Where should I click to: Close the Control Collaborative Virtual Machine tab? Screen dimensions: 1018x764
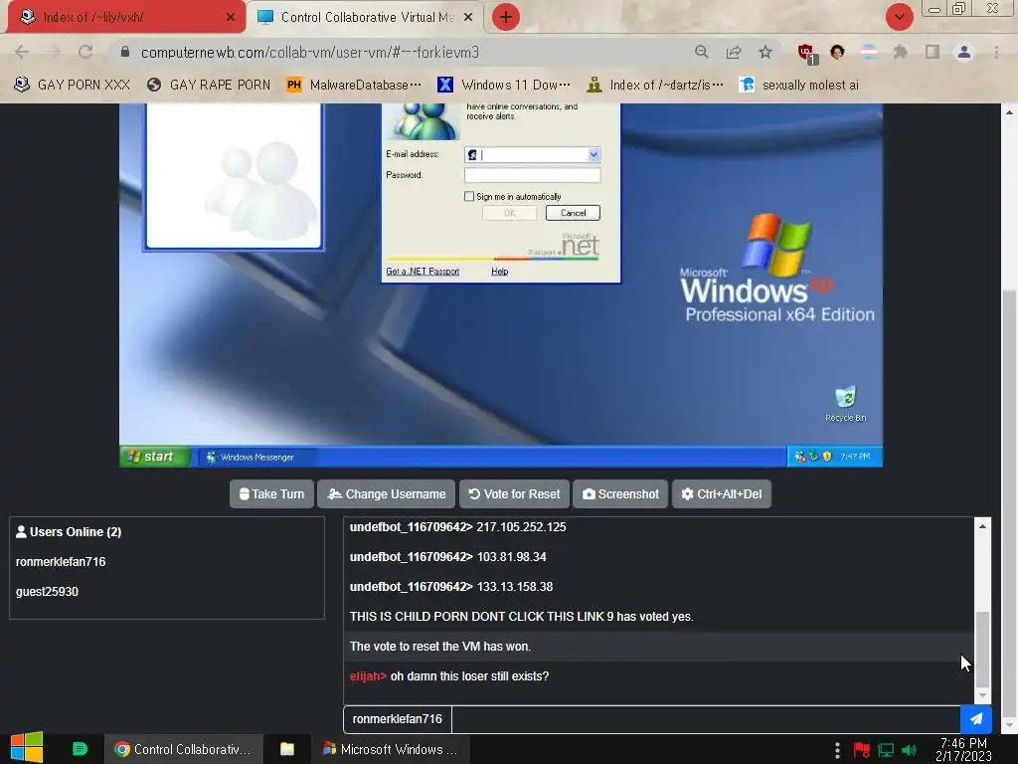click(x=468, y=17)
